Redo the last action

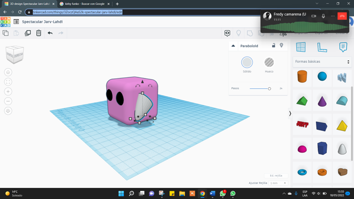[x=61, y=33]
